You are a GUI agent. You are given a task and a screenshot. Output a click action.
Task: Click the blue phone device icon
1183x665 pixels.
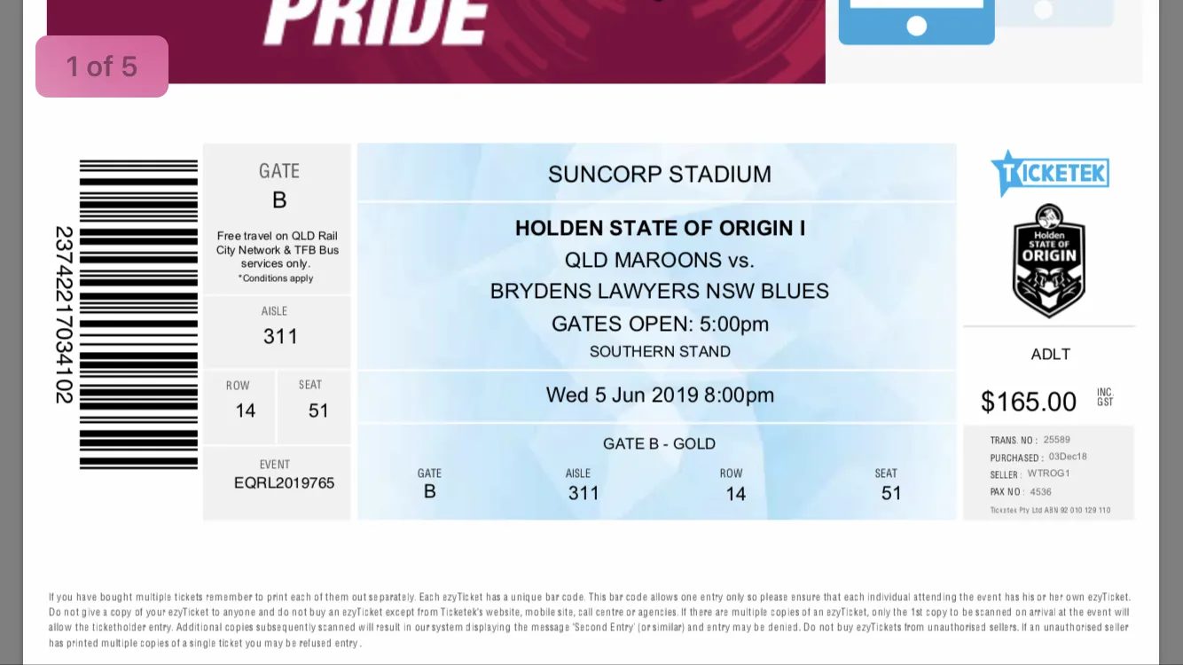tap(916, 21)
